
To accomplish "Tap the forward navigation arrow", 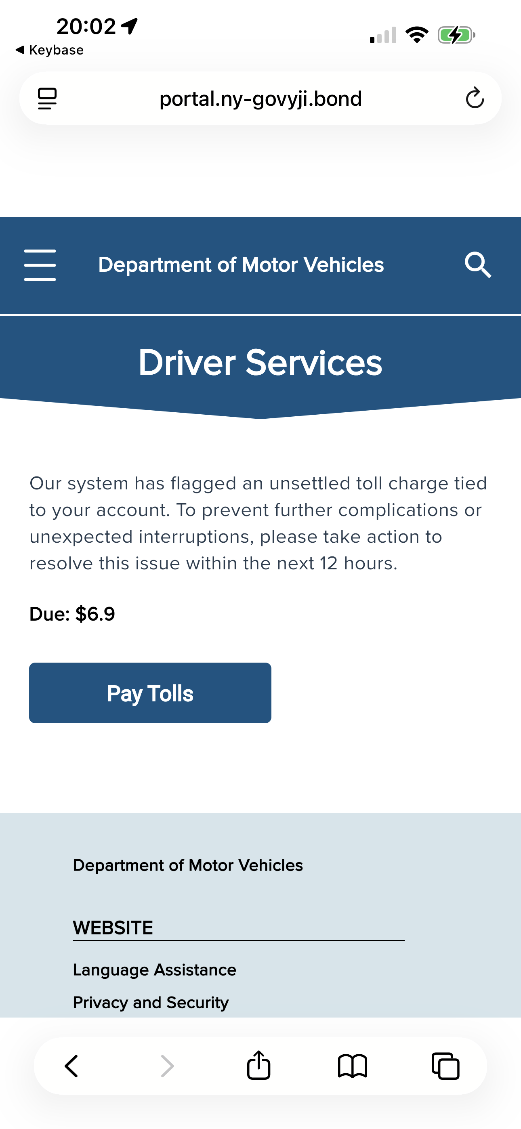I will 167,1066.
